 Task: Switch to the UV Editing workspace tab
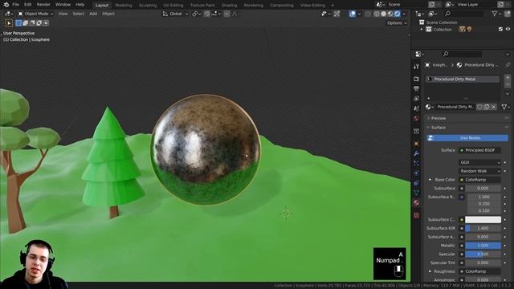[x=173, y=6]
